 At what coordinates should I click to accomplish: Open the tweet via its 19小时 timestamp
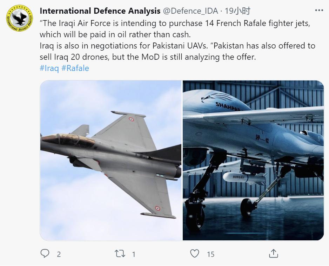(237, 11)
